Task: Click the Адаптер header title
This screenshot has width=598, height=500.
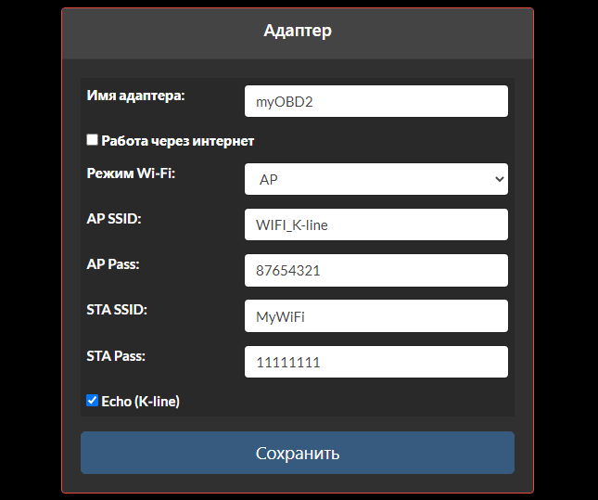Action: [298, 32]
